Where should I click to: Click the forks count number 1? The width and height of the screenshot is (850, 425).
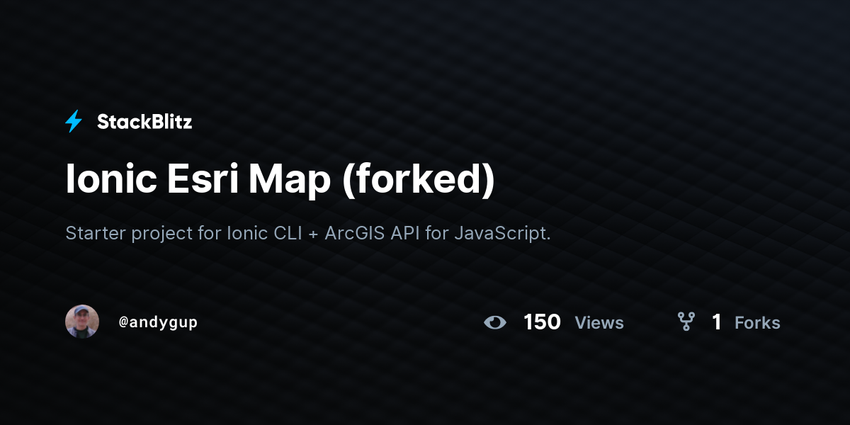[717, 322]
